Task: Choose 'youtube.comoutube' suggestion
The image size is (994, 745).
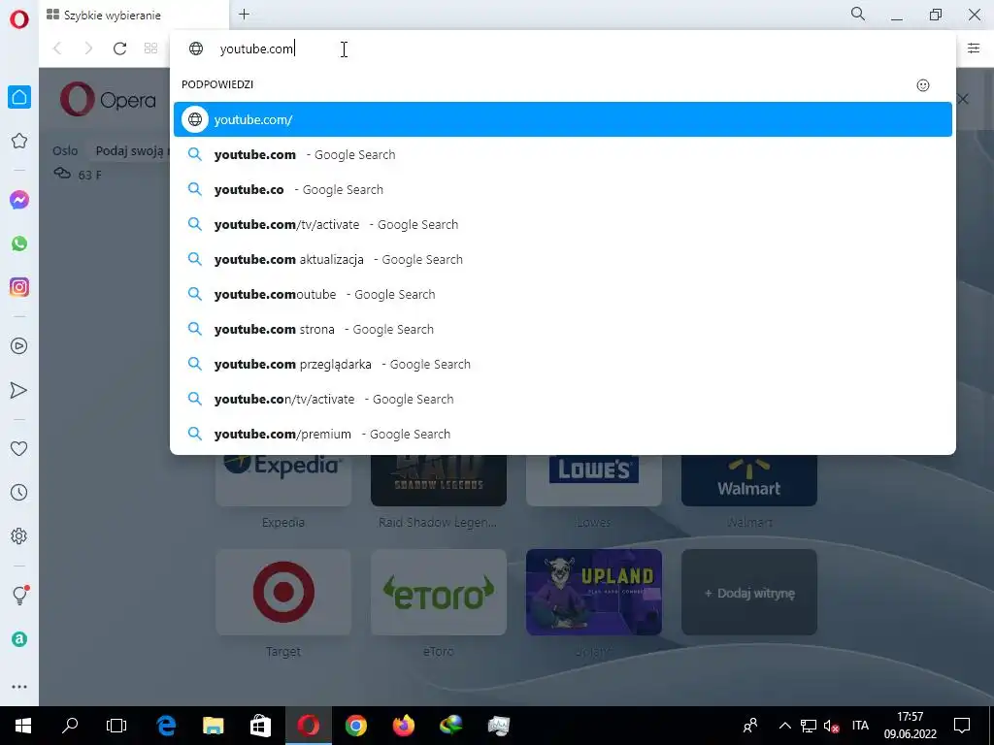Action: click(563, 294)
